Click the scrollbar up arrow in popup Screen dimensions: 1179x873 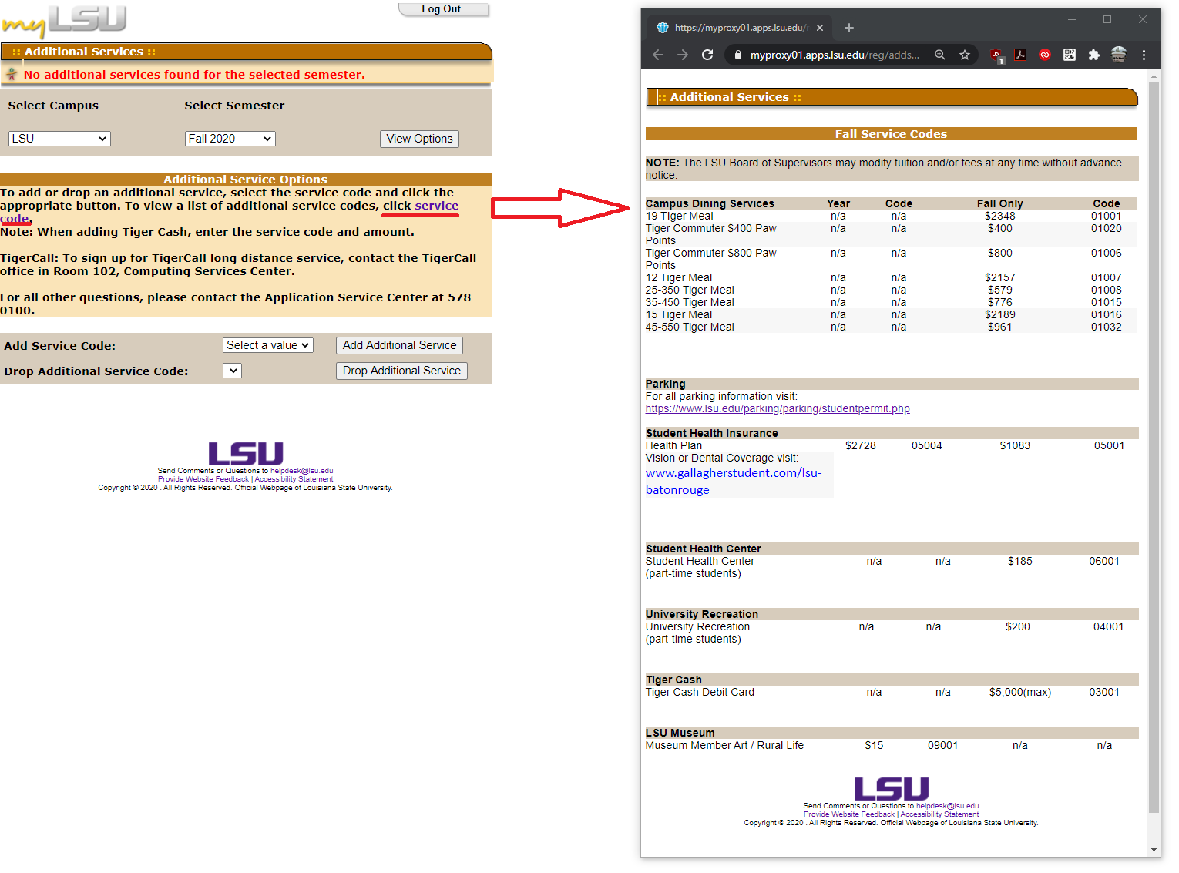point(1154,77)
